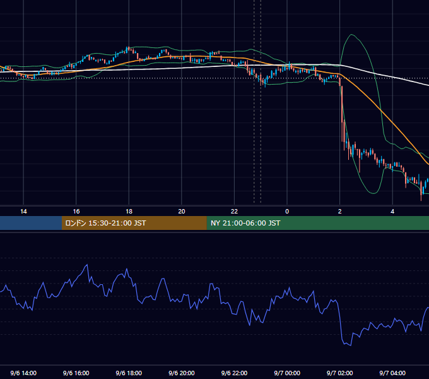
Task: Select the 22 hour axis label
Action: [234, 212]
